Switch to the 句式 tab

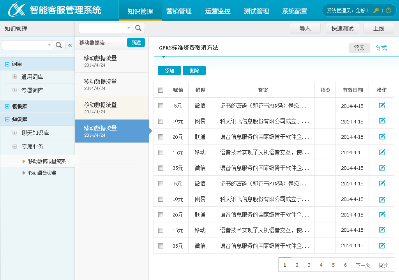click(x=381, y=48)
